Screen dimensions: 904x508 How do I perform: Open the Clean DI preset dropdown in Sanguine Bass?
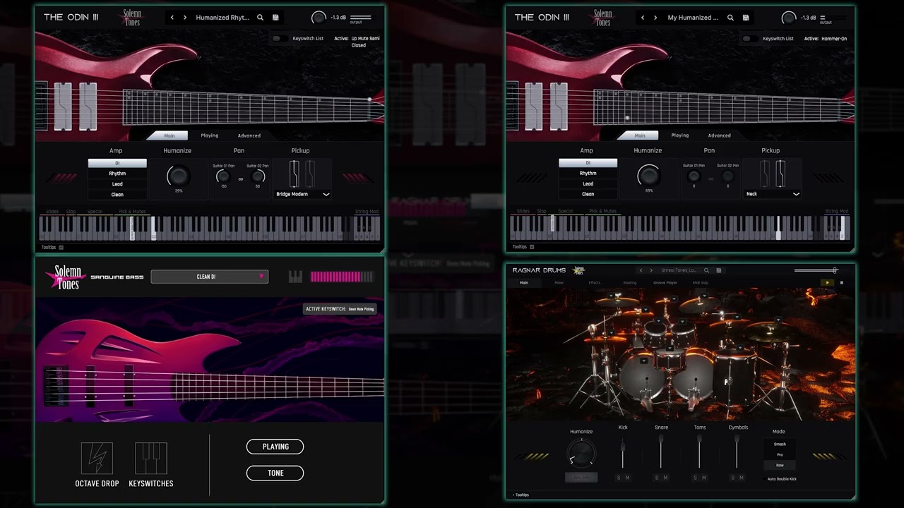coord(210,277)
